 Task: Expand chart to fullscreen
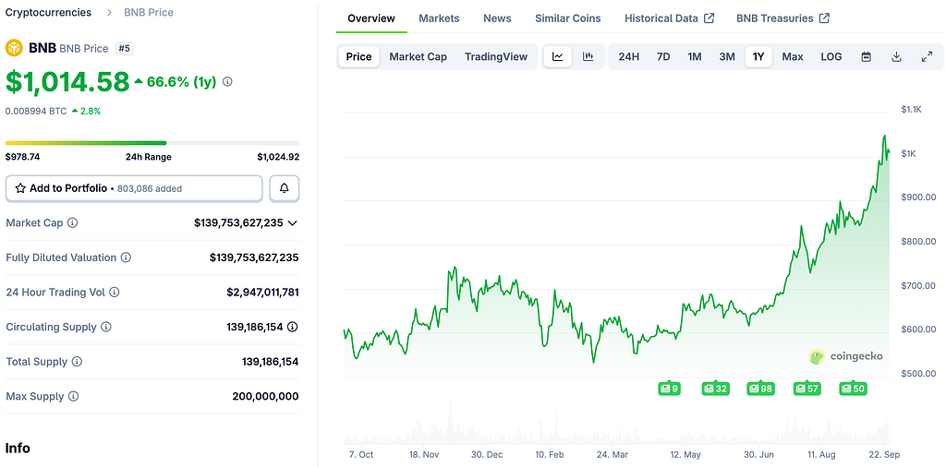pos(927,56)
